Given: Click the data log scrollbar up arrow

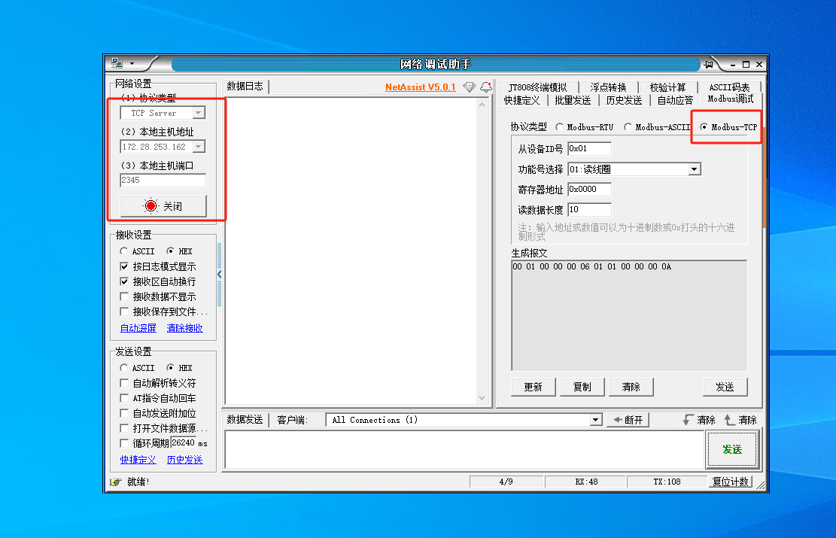Looking at the screenshot, I should coord(482,105).
